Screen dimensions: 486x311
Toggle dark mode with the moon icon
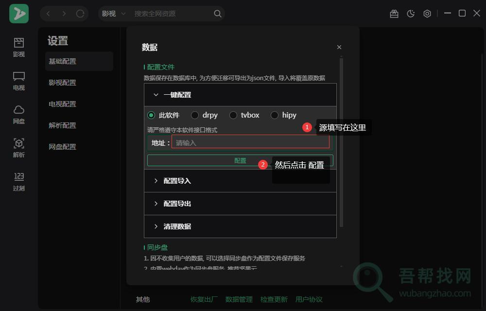click(411, 14)
